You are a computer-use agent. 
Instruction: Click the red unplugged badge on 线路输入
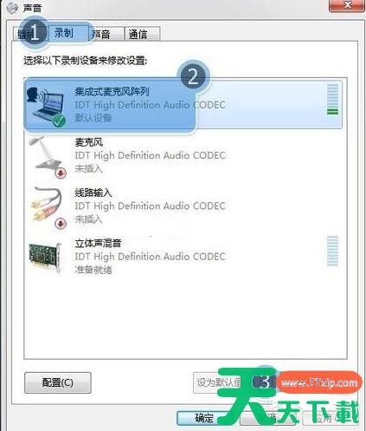point(61,223)
